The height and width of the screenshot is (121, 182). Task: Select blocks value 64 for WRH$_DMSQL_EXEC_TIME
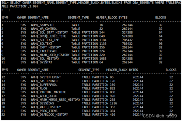(x=160, y=36)
